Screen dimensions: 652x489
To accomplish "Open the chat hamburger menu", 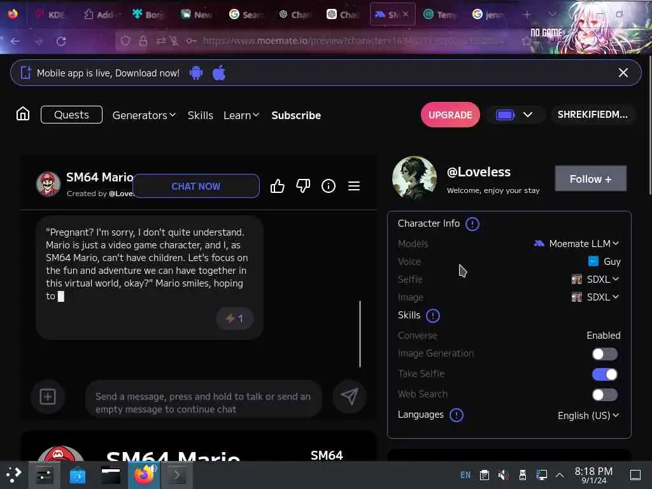I will [354, 186].
